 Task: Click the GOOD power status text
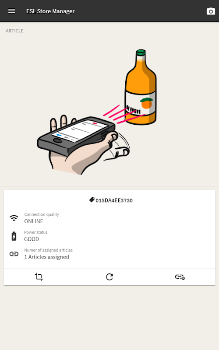[x=32, y=239]
